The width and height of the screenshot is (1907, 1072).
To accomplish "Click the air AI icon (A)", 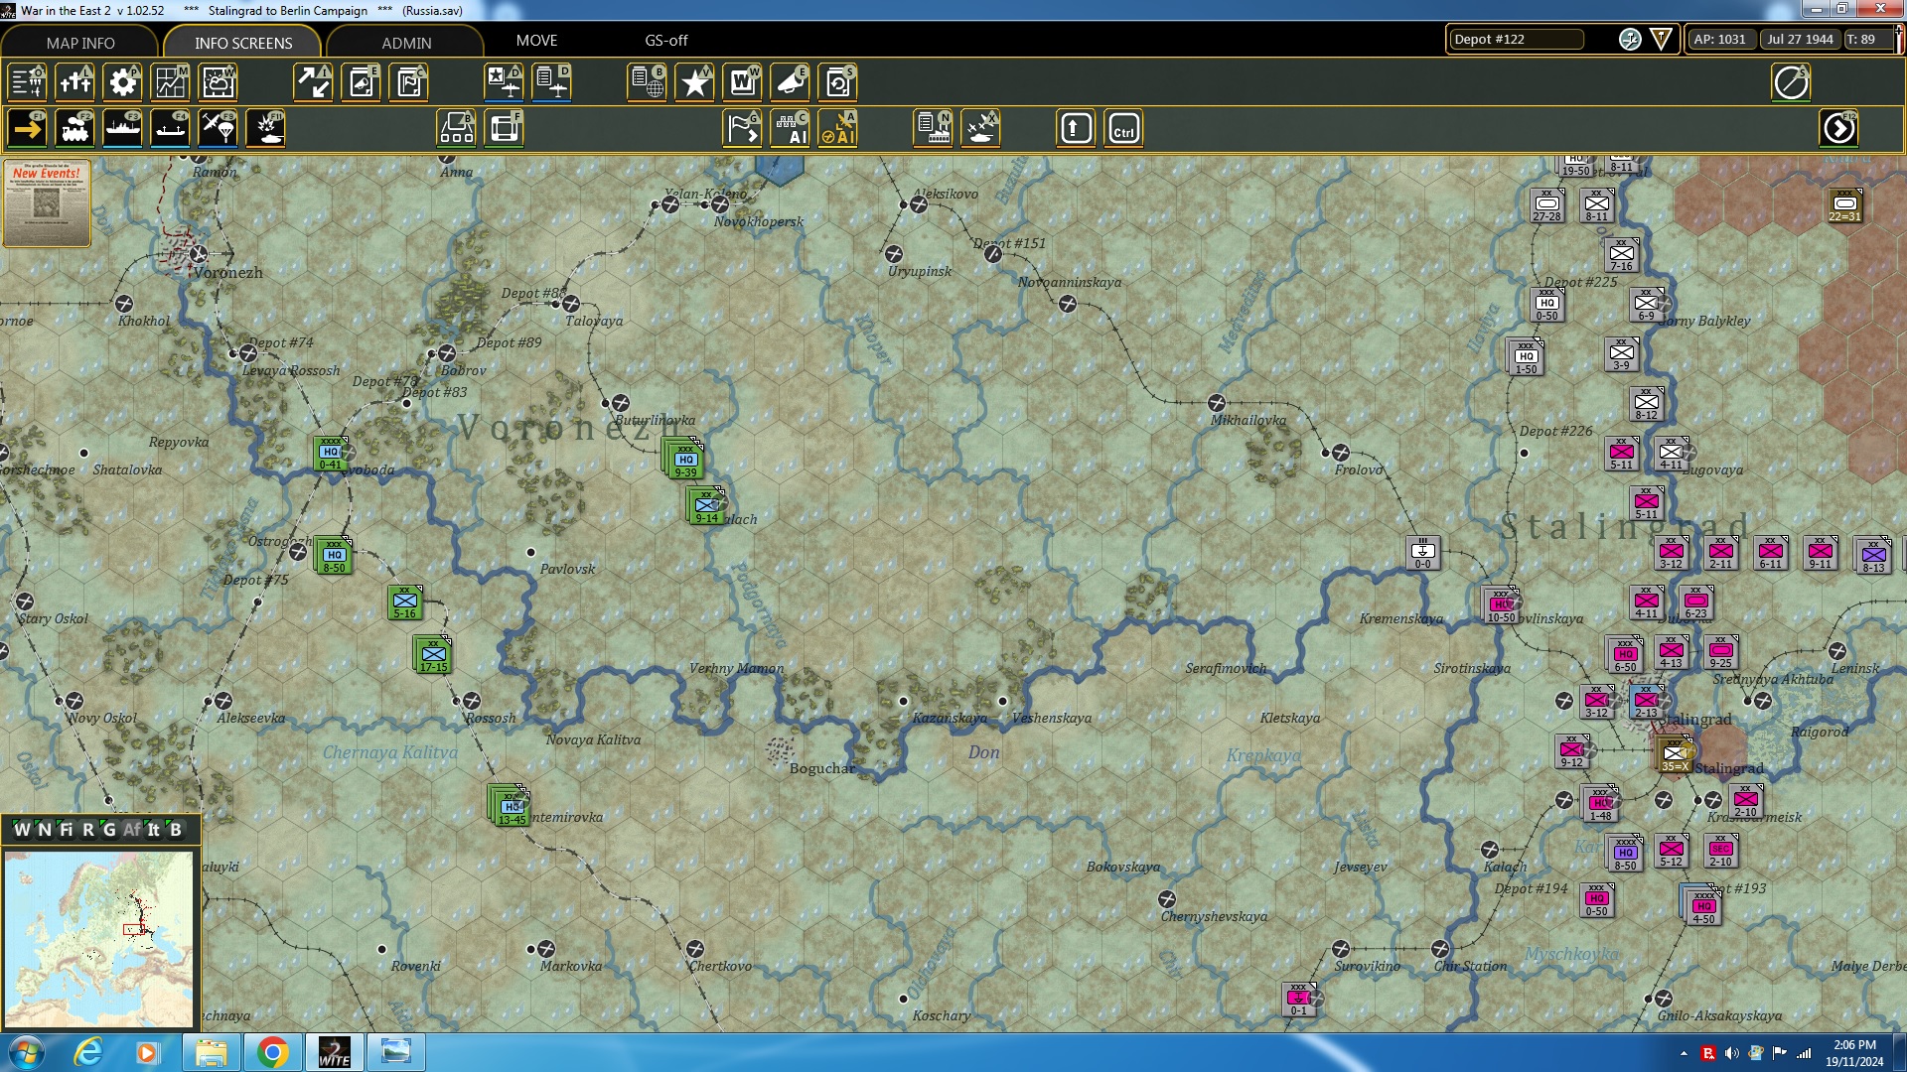I will [x=838, y=128].
